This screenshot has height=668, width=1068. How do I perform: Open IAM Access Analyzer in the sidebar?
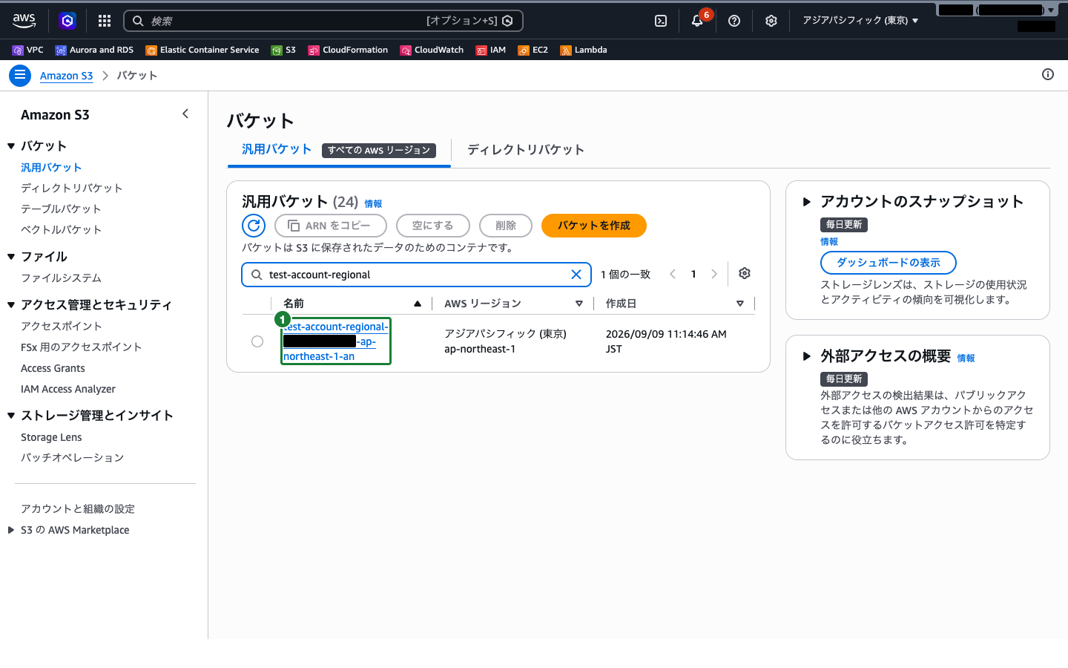pos(68,390)
